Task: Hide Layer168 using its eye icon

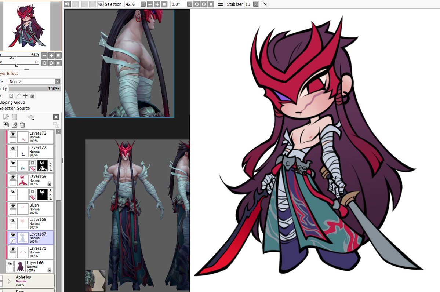Action: 13,220
